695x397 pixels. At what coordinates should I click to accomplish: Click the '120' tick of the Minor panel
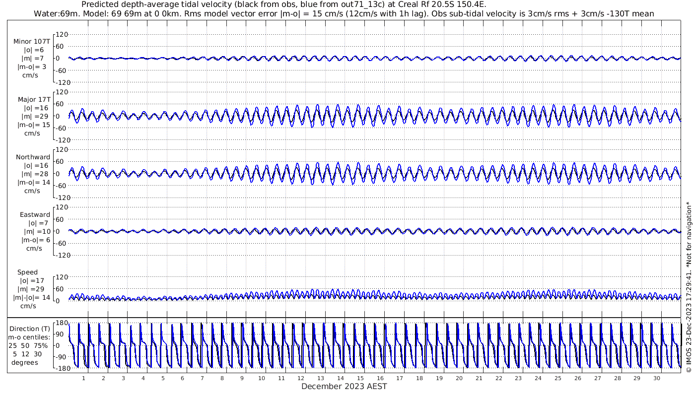[62, 35]
